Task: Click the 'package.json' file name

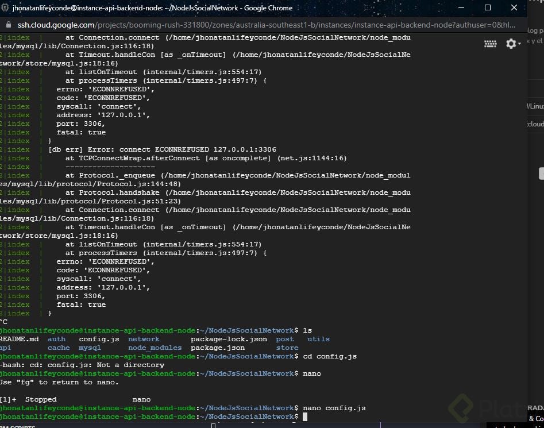Action: click(218, 348)
